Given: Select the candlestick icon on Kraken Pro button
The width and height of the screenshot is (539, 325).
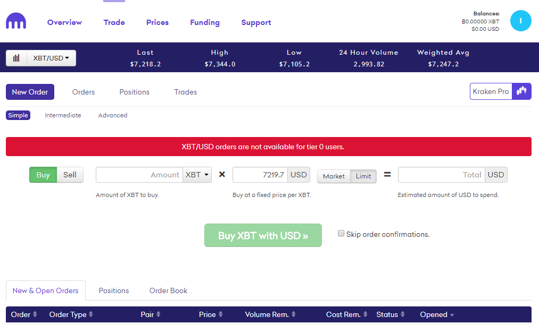Looking at the screenshot, I should pyautogui.click(x=521, y=91).
